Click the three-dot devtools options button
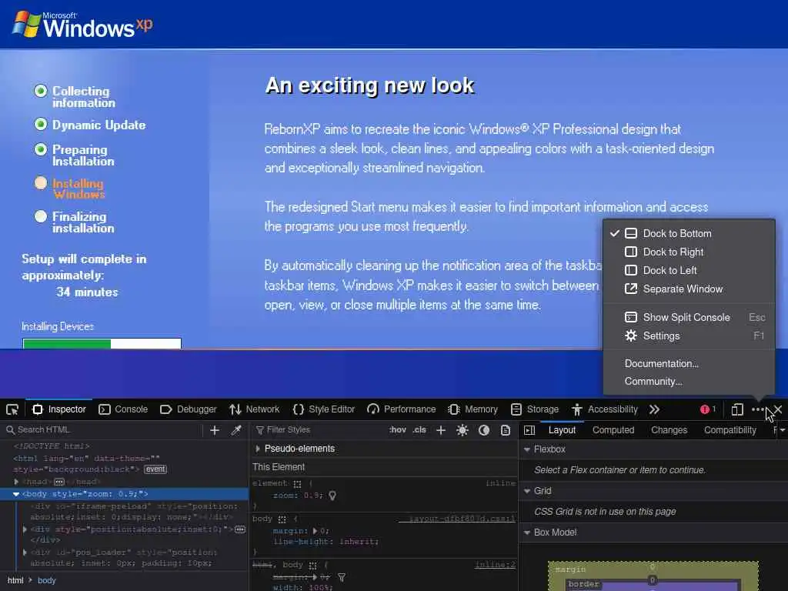 click(758, 409)
